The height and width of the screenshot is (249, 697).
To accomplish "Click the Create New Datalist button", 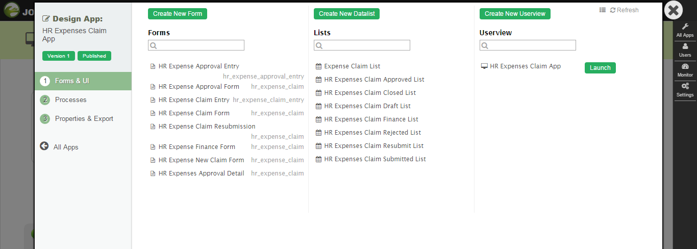I will tap(346, 14).
